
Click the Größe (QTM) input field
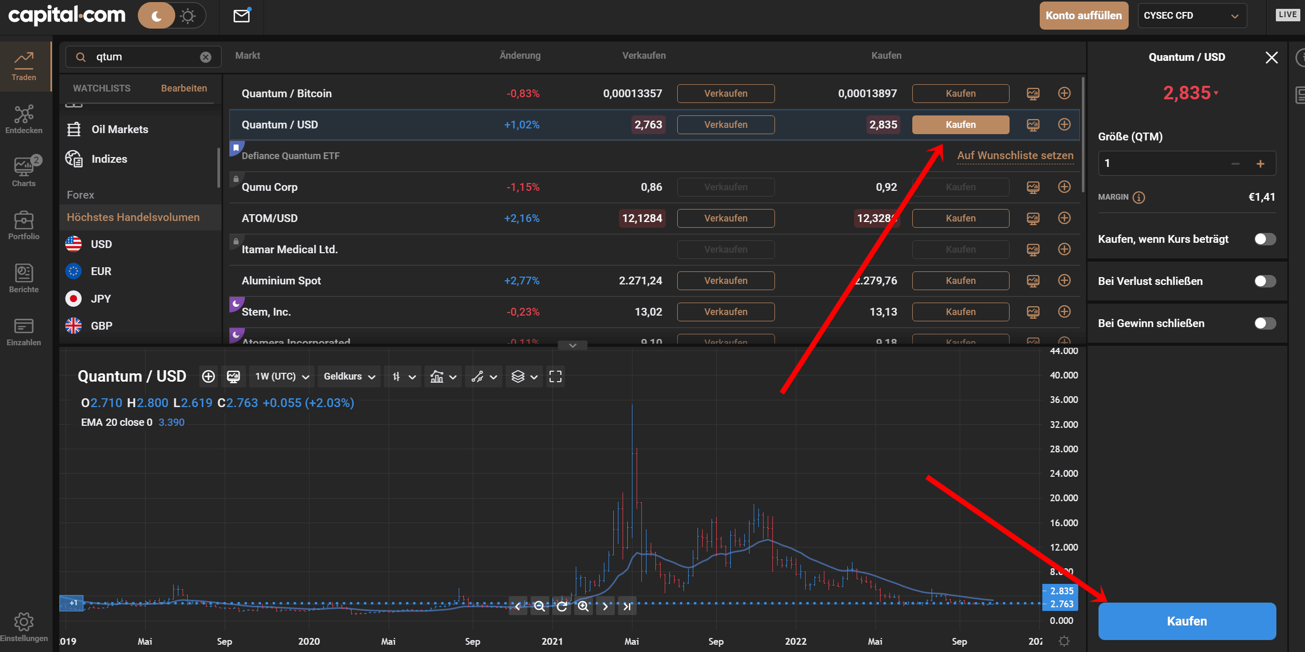pos(1187,163)
